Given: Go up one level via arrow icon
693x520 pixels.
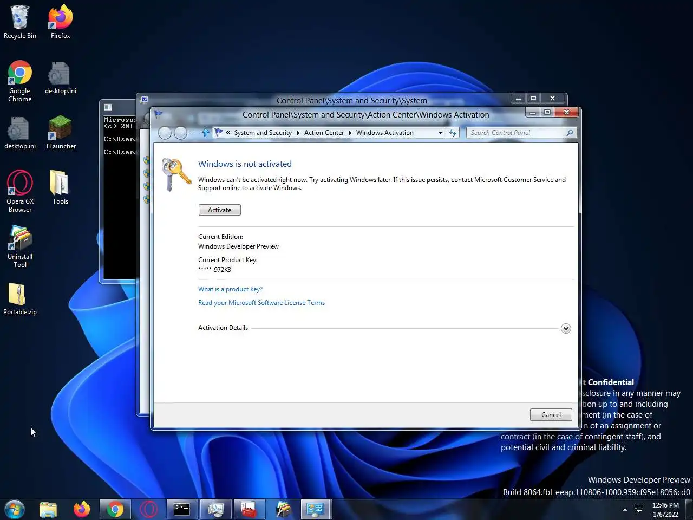Looking at the screenshot, I should 206,133.
